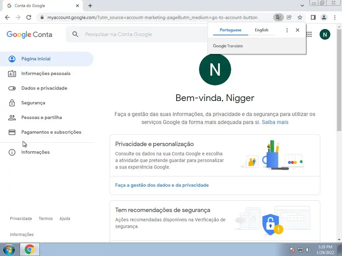Image resolution: width=342 pixels, height=256 pixels.
Task: Go back with the browser back arrow
Action: (7, 17)
